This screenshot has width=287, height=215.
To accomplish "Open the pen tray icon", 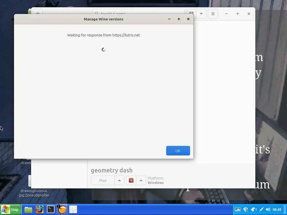I will pos(261,209).
